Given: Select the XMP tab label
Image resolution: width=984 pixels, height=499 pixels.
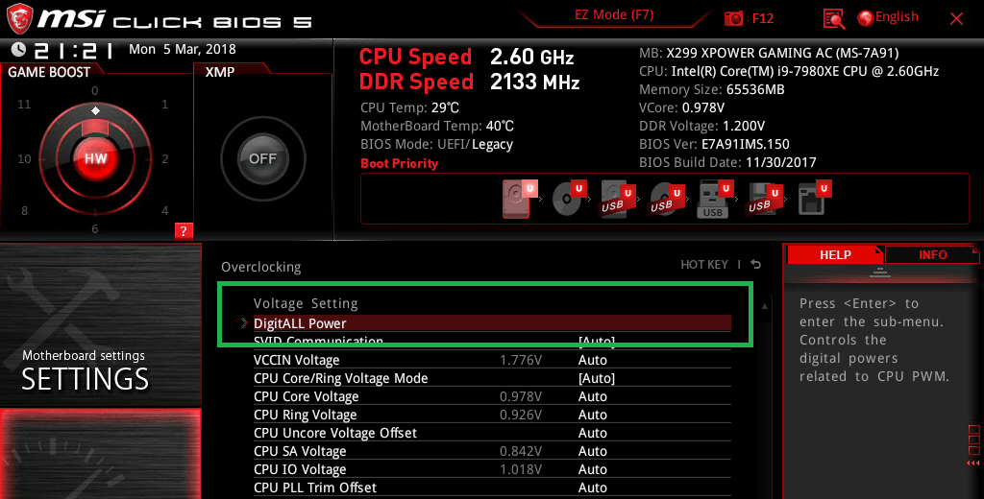Looking at the screenshot, I should [x=220, y=72].
